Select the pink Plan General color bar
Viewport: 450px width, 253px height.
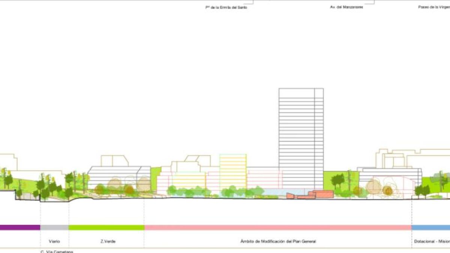coord(277,228)
